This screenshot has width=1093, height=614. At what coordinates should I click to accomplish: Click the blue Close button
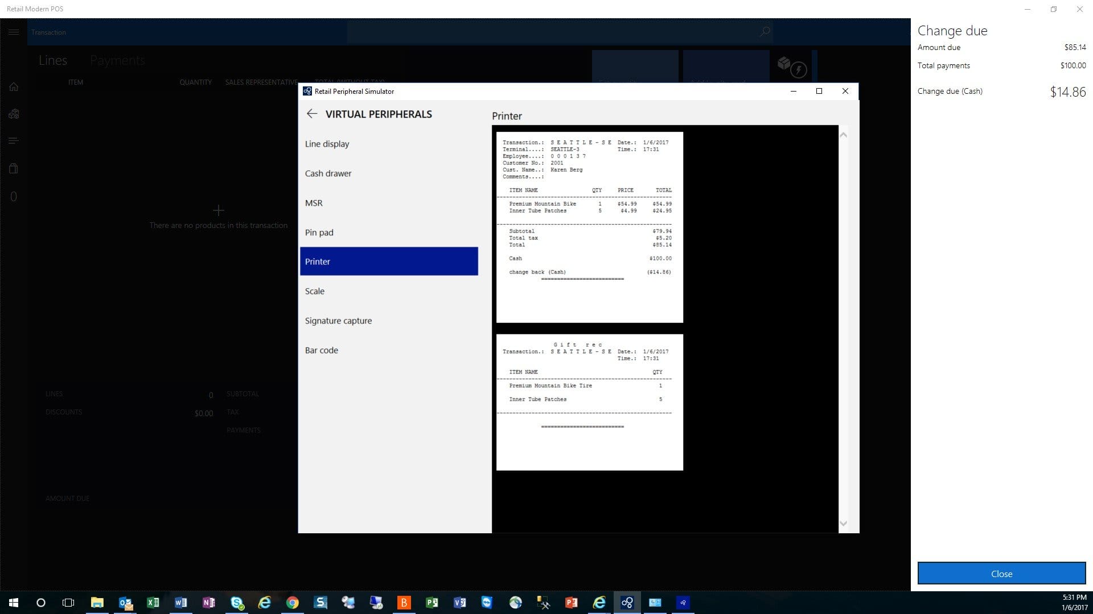(x=1001, y=574)
